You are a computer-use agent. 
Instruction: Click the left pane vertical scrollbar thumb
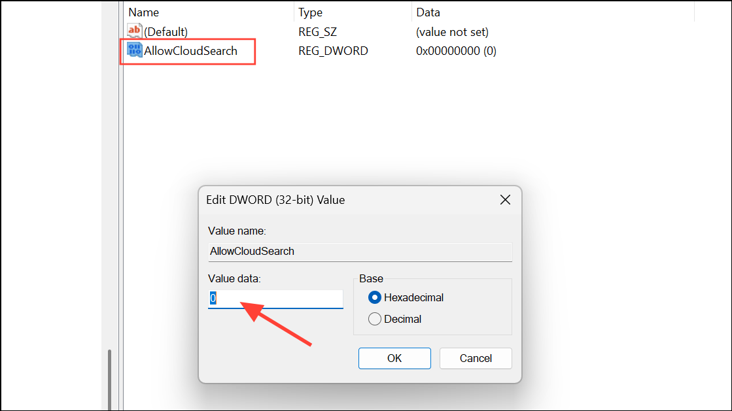109,379
